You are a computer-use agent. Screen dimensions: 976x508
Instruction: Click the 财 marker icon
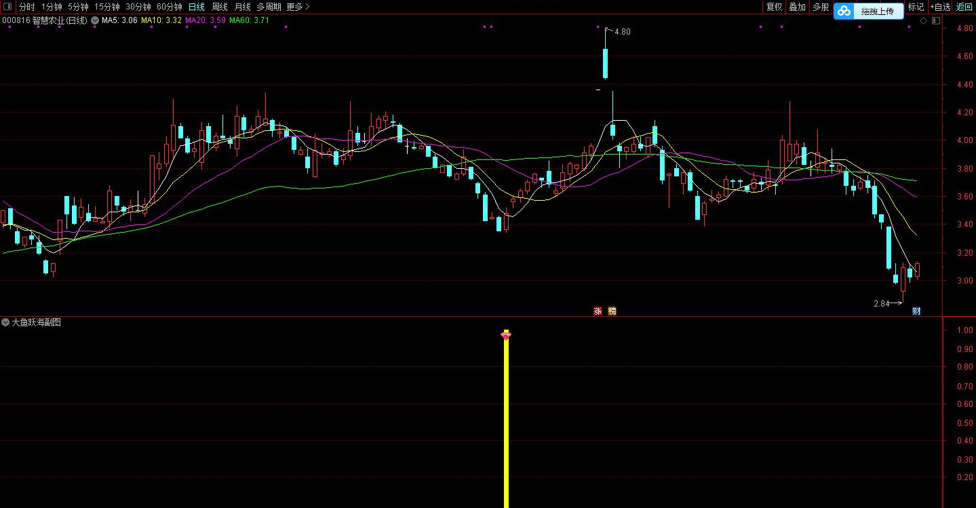tap(916, 311)
